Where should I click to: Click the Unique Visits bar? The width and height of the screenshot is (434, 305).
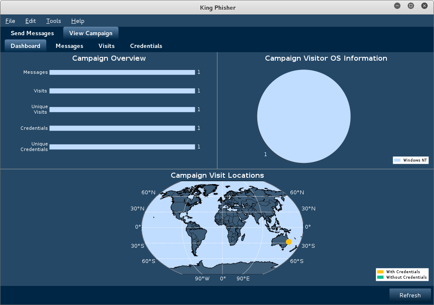tap(122, 109)
